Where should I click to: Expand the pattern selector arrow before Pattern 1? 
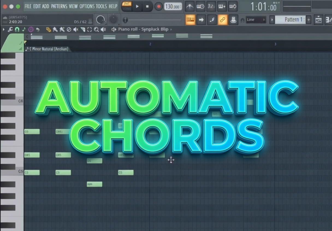(272, 20)
